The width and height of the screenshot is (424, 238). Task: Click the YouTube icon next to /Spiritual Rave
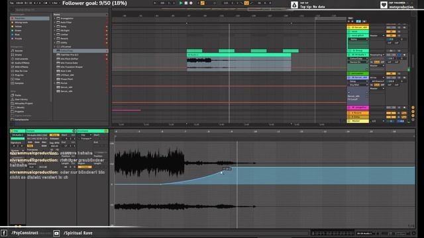[x=56, y=233]
